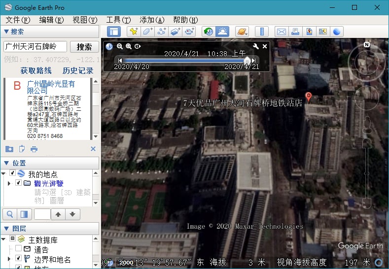
Task: Uncheck the 边界和地名 layer
Action: coord(18,259)
